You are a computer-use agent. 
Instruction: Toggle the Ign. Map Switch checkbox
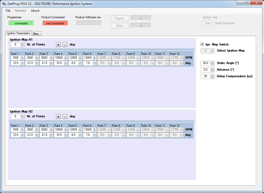202,44
